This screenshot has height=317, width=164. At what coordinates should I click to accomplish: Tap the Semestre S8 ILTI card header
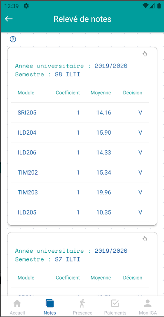71,70
